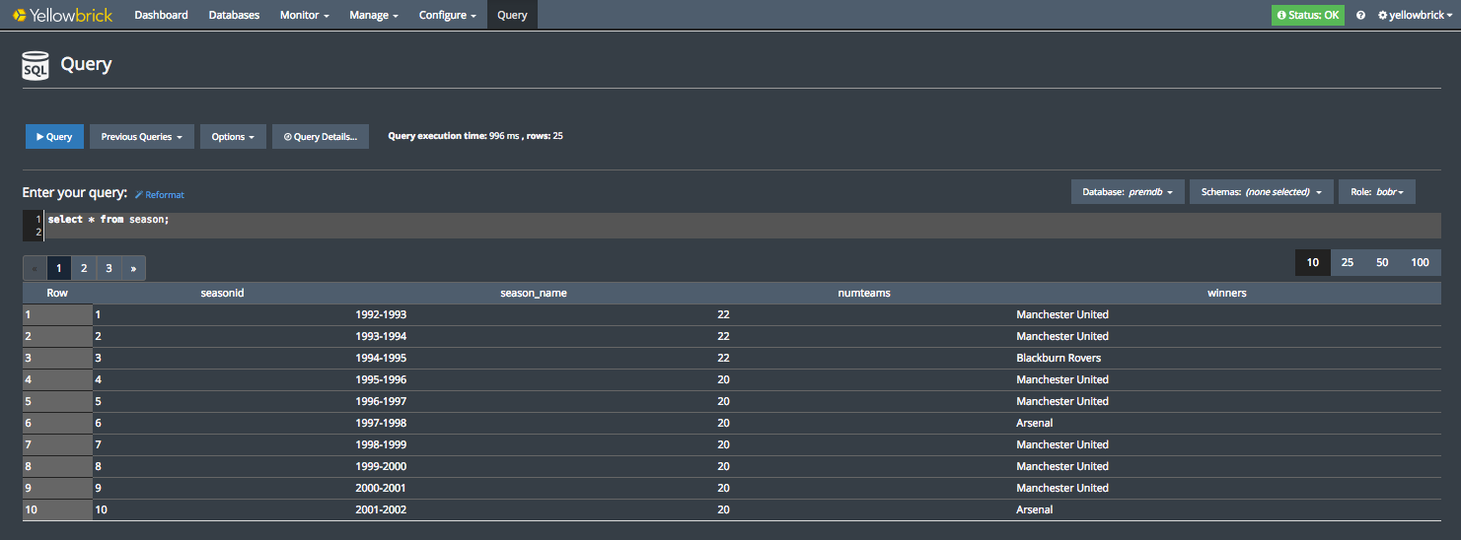Click the help question mark icon
Viewport: 1461px width, 540px height.
click(x=1360, y=16)
